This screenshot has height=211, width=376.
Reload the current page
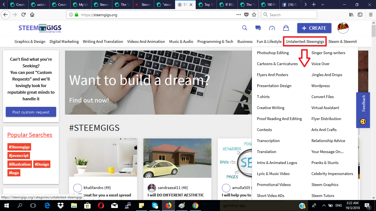23,15
